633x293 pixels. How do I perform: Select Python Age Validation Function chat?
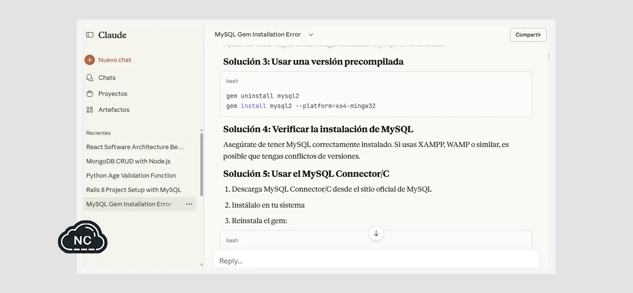point(131,176)
